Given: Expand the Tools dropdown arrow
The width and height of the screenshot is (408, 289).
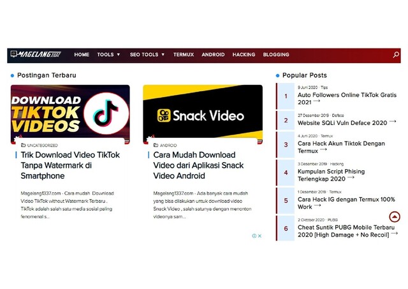Looking at the screenshot, I should click(119, 55).
